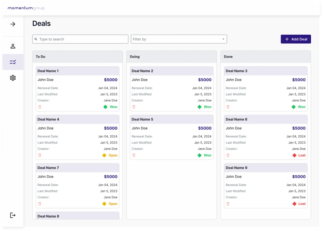The width and height of the screenshot is (323, 231).
Task: Delete Deal Name 2 with trash icon
Action: [x=134, y=107]
